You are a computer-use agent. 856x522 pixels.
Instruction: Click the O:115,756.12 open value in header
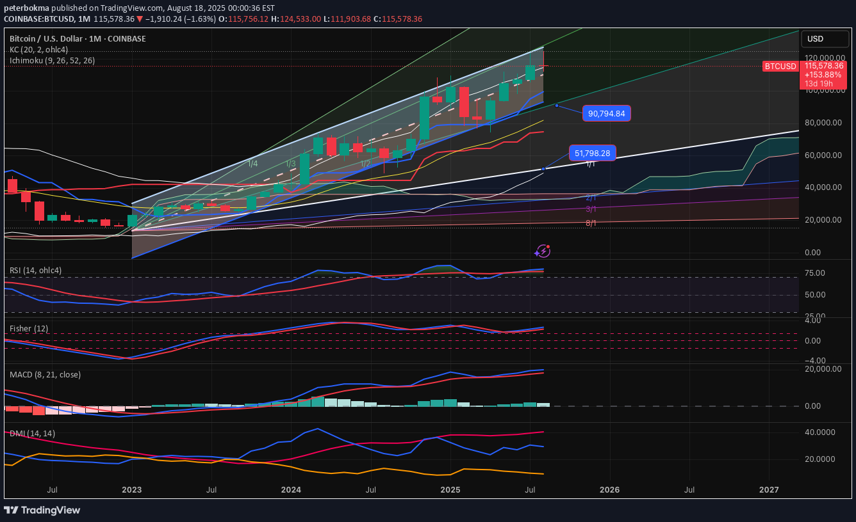243,19
